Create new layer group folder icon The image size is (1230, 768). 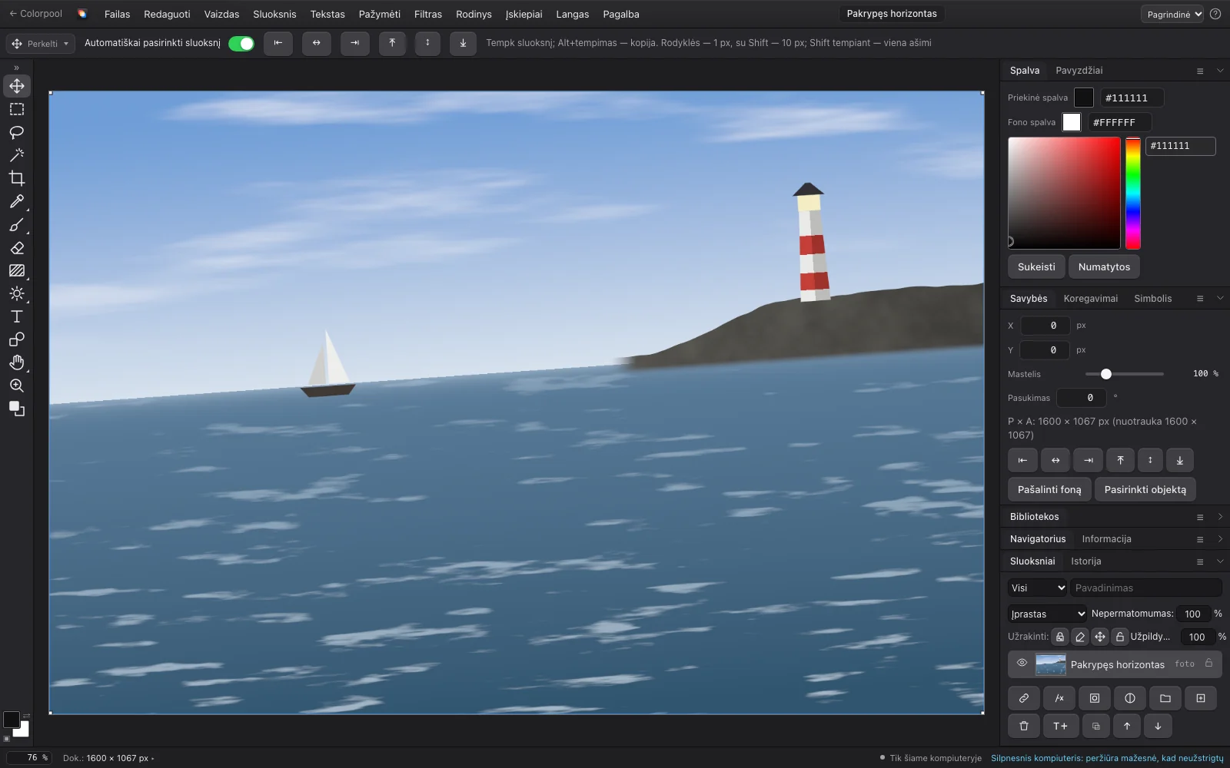coord(1165,698)
